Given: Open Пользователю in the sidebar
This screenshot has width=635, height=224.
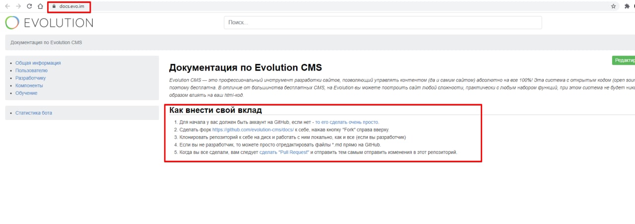Looking at the screenshot, I should pyautogui.click(x=31, y=71).
